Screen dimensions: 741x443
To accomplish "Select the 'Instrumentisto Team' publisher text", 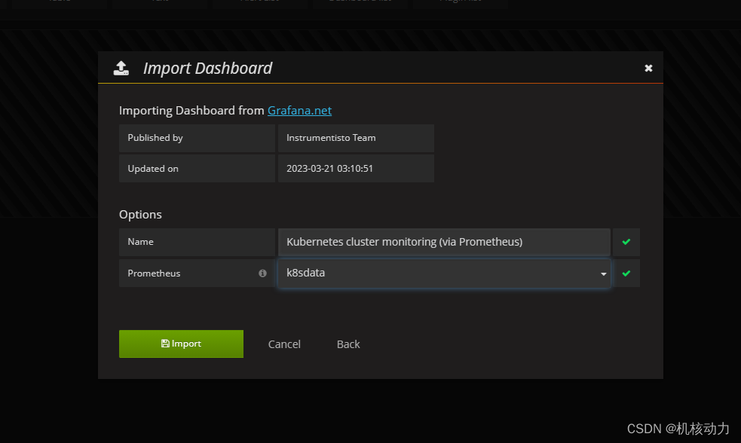I will tap(331, 138).
